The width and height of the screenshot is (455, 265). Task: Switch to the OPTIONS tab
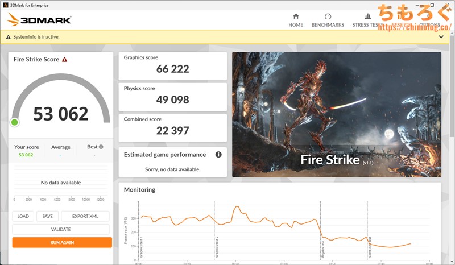430,25
